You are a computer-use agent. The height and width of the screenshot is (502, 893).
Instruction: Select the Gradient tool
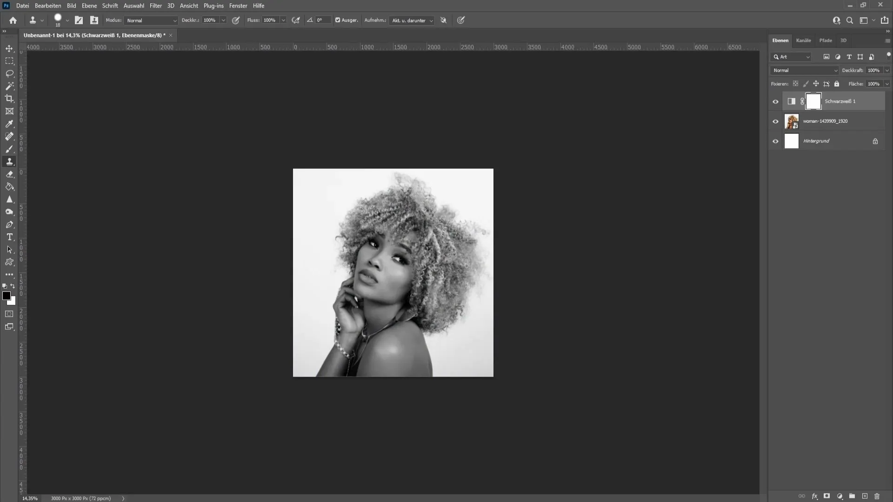coord(9,188)
